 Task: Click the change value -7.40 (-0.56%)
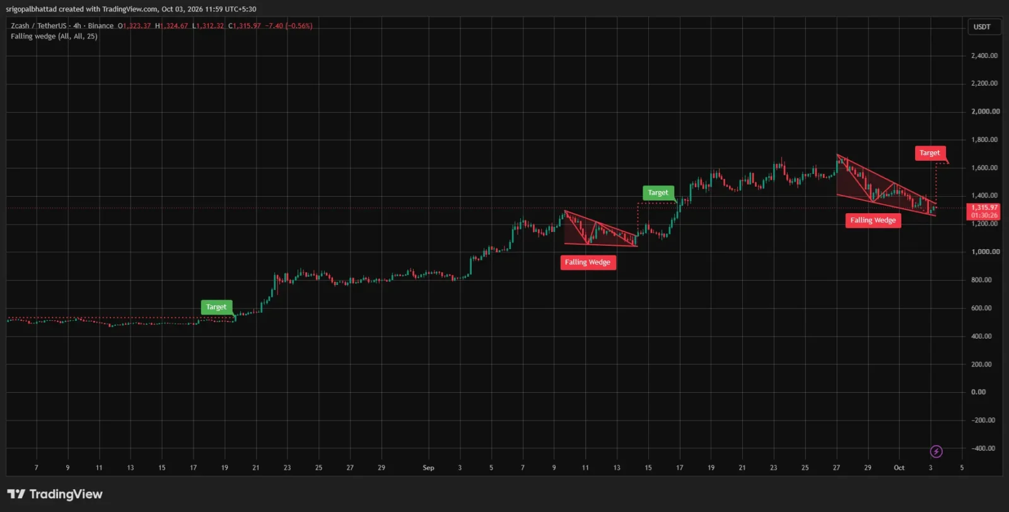(x=289, y=26)
